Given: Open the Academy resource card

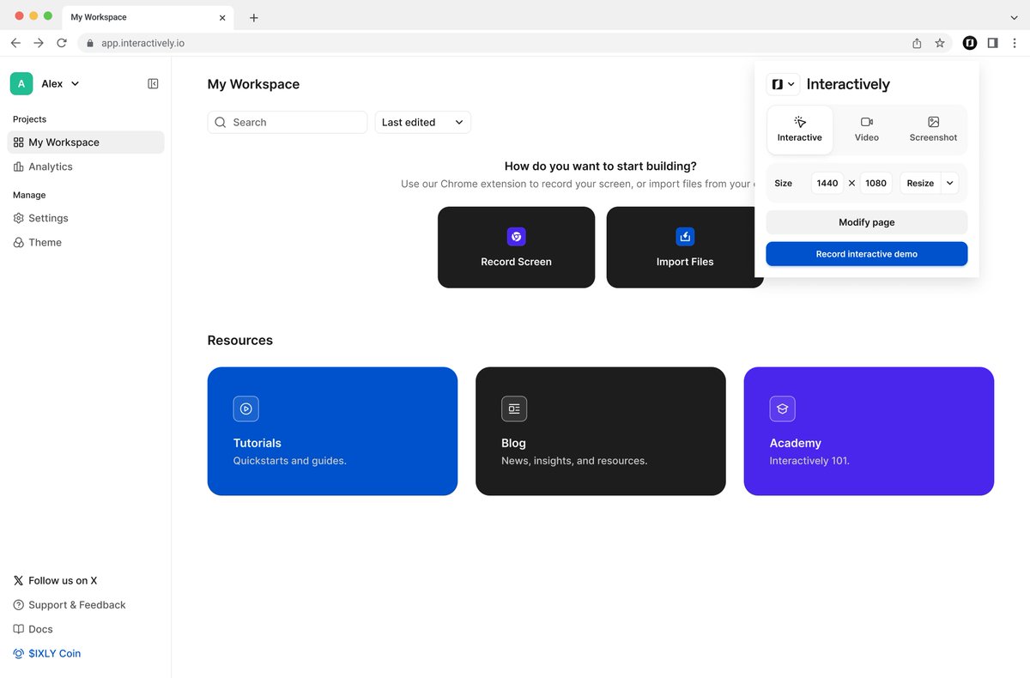Looking at the screenshot, I should click(x=869, y=431).
